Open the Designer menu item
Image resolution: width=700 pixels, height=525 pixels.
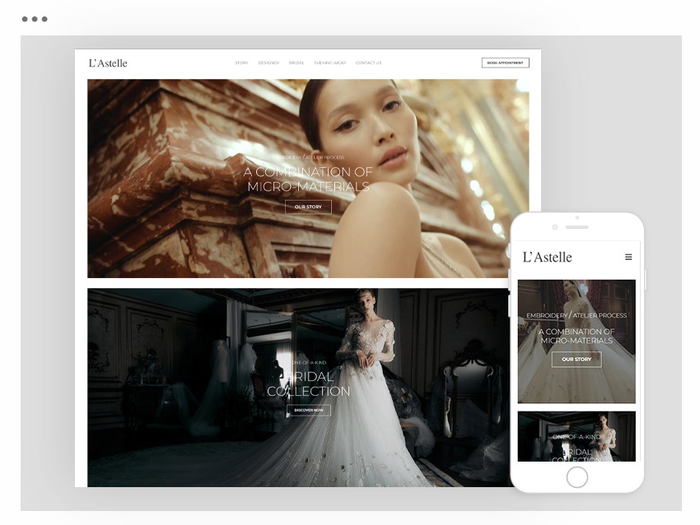click(268, 63)
